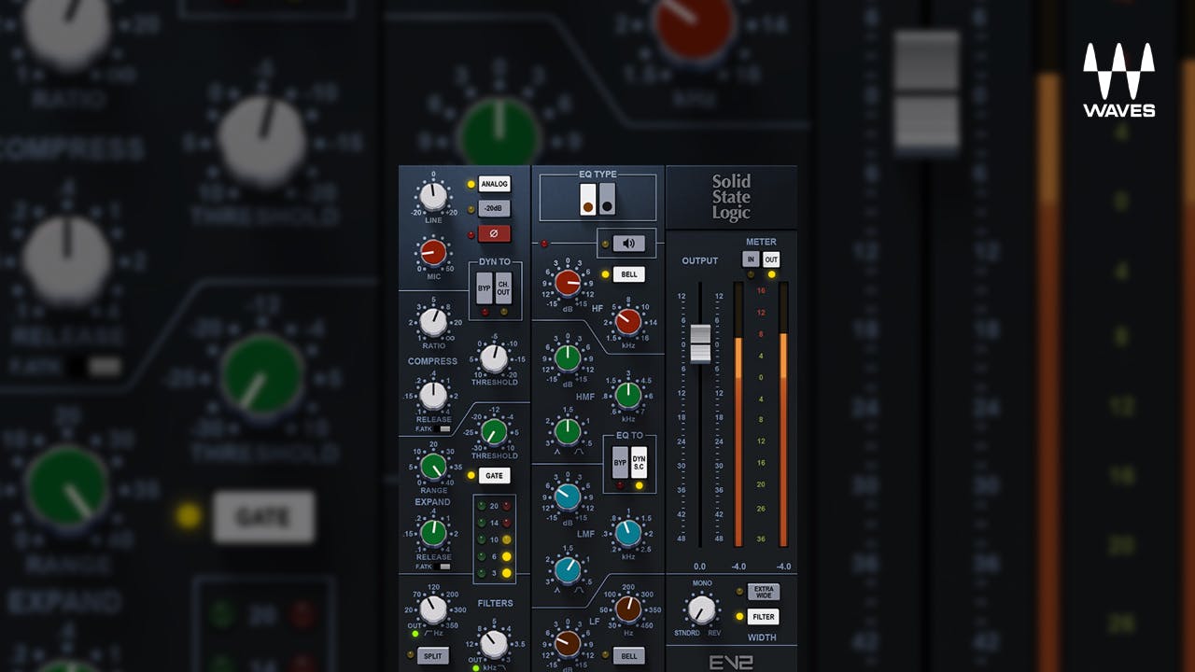Screen dimensions: 1195x672
Task: Click the width FILTER button
Action: pyautogui.click(x=763, y=617)
